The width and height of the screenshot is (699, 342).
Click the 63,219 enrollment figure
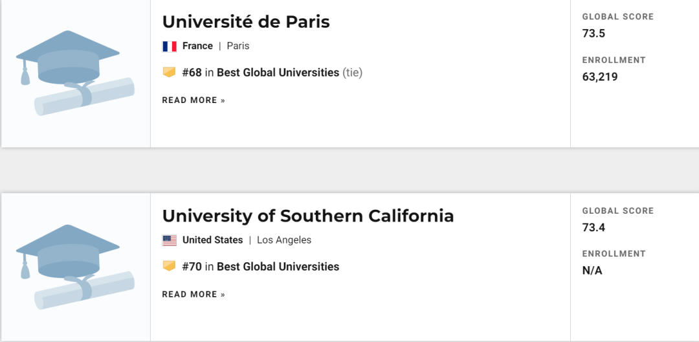tap(600, 77)
